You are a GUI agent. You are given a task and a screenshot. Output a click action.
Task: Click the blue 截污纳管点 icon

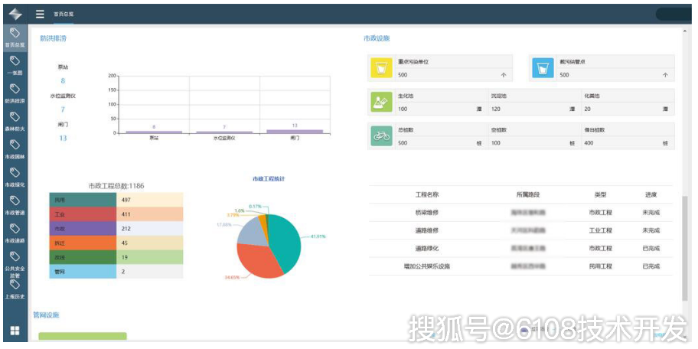tap(543, 68)
